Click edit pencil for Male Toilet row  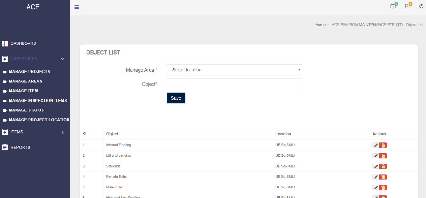(x=376, y=188)
